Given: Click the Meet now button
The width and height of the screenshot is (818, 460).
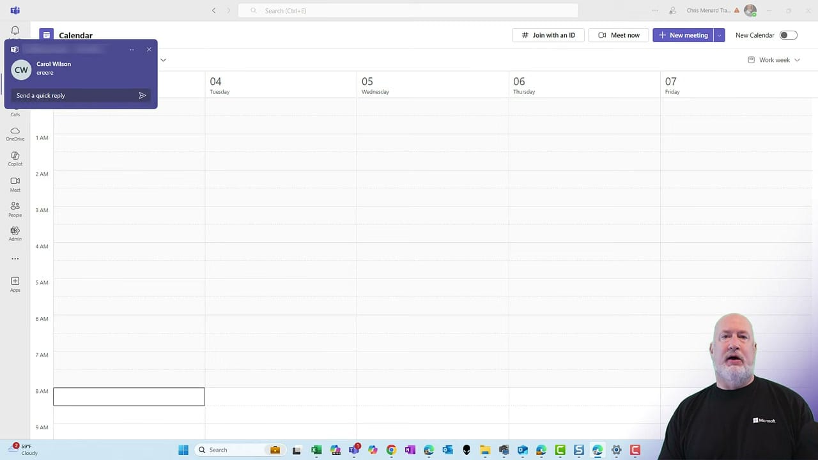Looking at the screenshot, I should 619,35.
